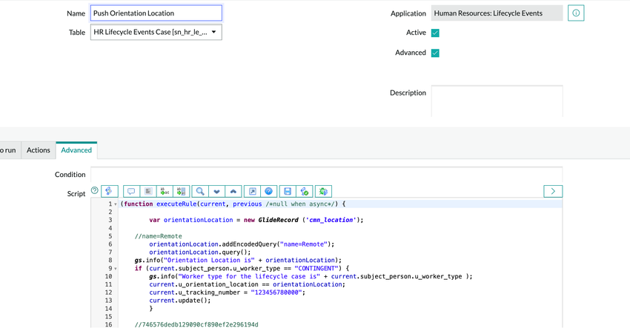Image resolution: width=630 pixels, height=328 pixels.
Task: Expand script tree with arrow button
Action: coord(553,192)
